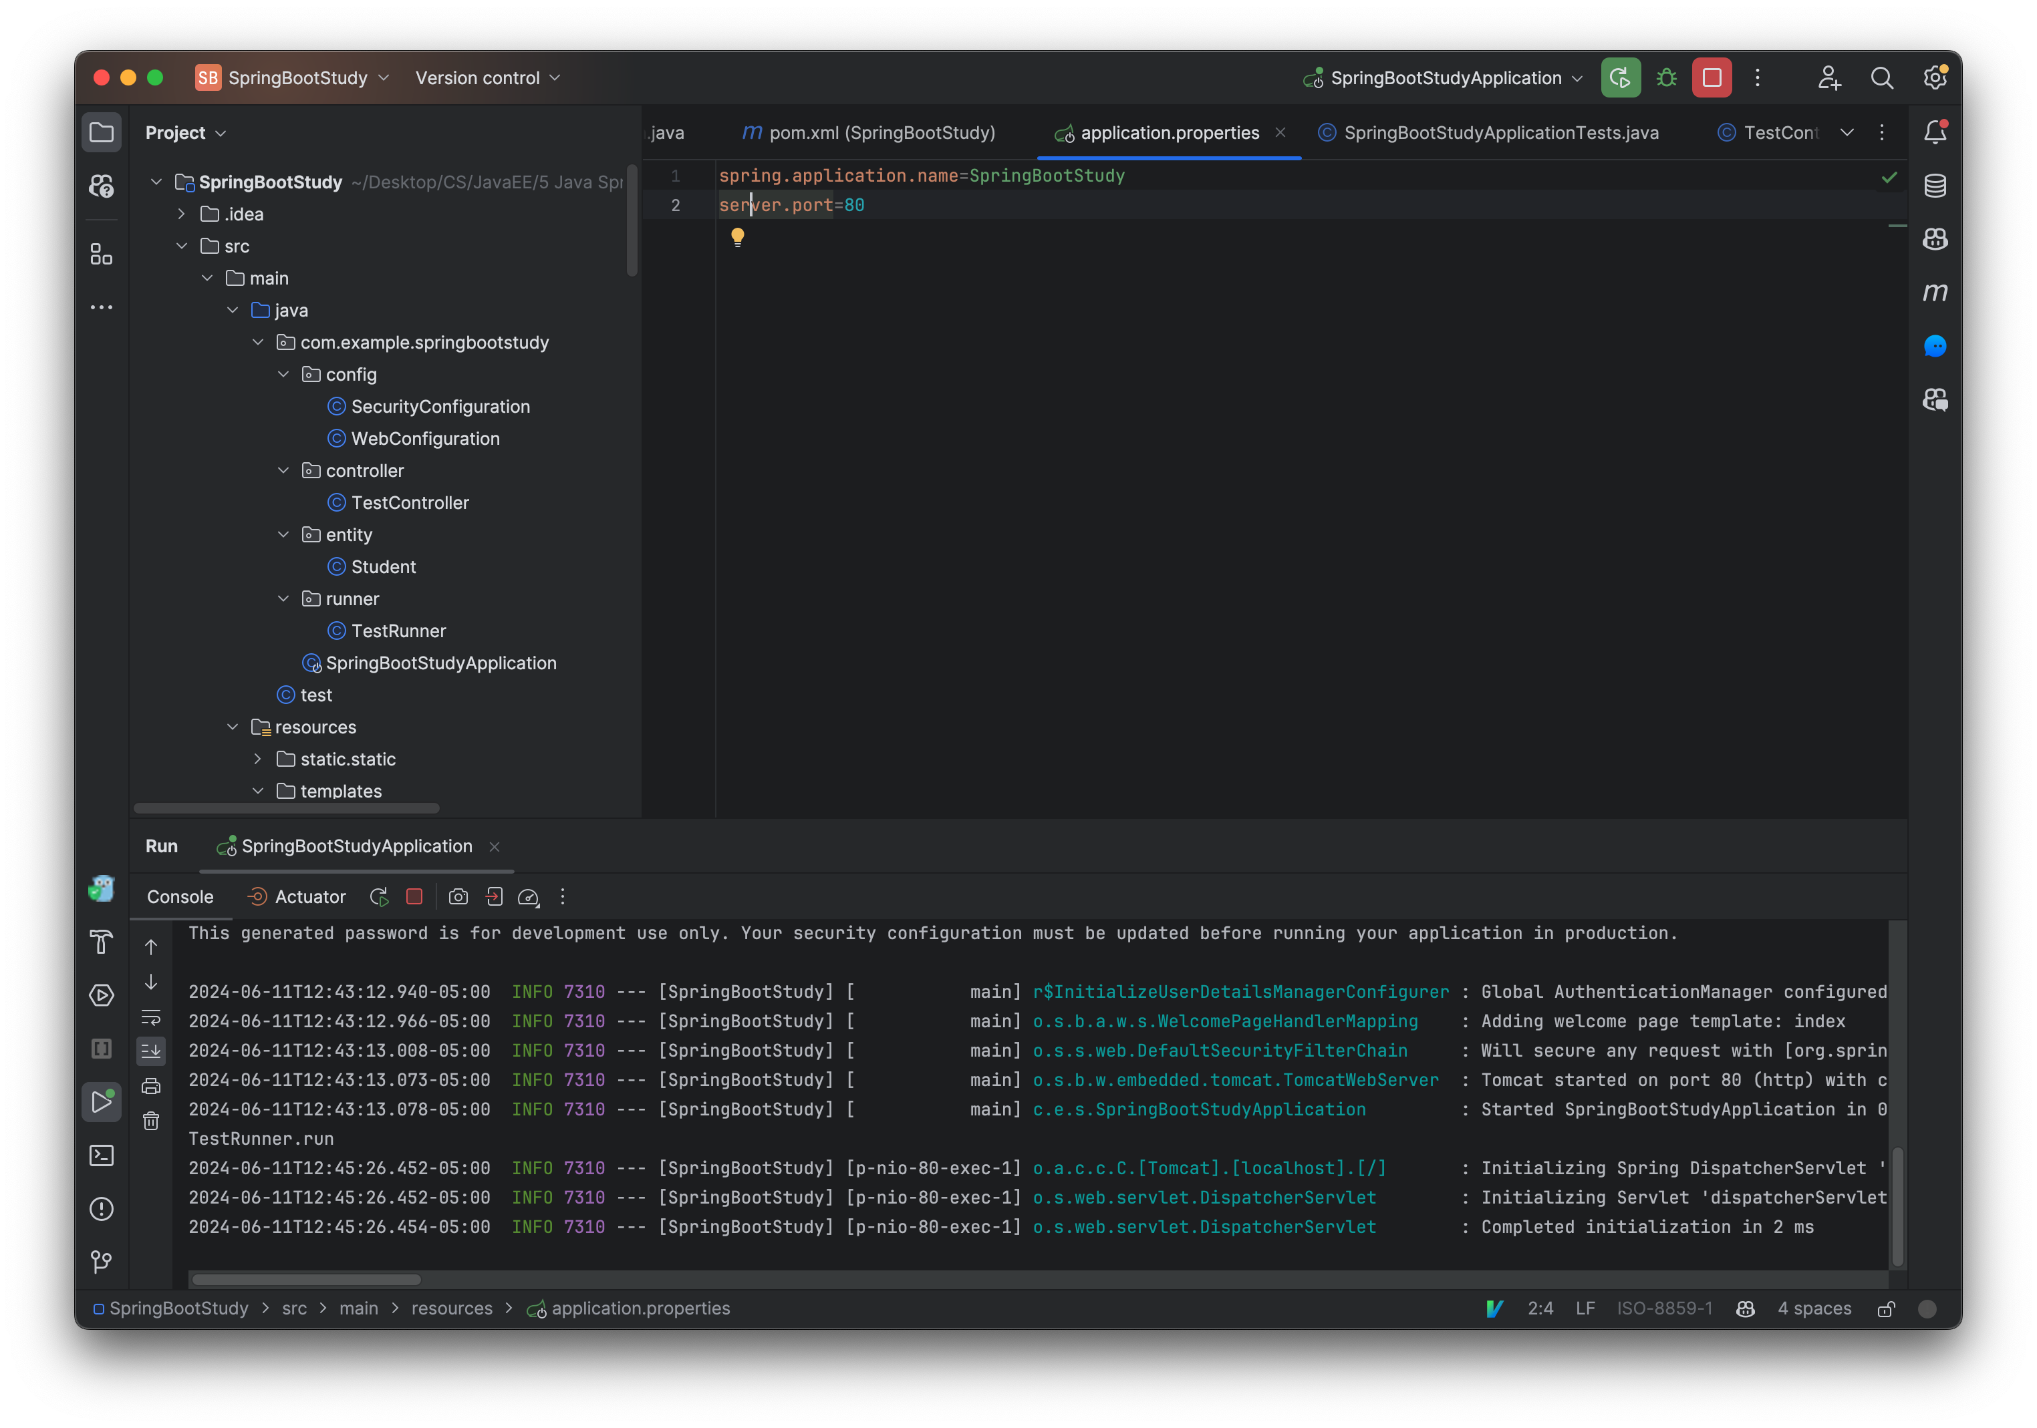Take a thread dump with camera icon
This screenshot has height=1428, width=2037.
(x=458, y=897)
